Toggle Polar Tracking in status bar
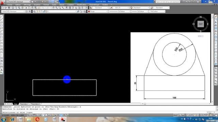Screen dimensions: 218x122 pyautogui.click(x=40, y=115)
